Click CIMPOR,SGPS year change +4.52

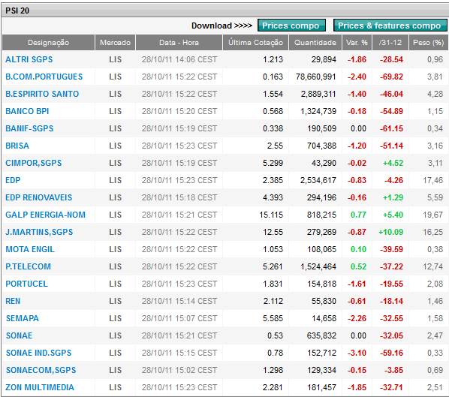click(x=393, y=163)
